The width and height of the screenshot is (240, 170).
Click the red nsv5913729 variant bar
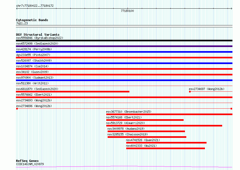tap(164, 126)
